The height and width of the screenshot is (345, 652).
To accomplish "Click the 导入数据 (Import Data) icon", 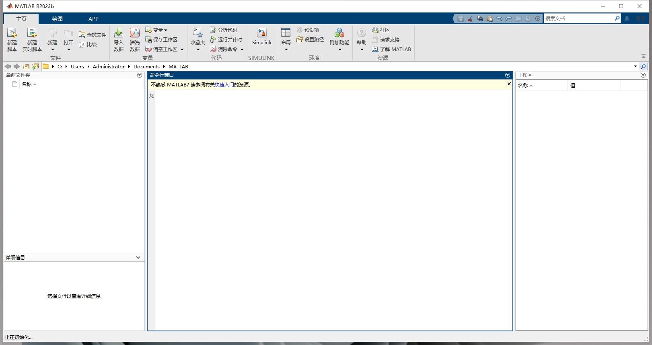I will pos(119,39).
